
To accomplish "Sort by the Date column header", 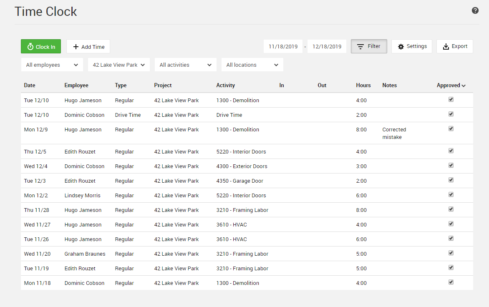I will (30, 86).
